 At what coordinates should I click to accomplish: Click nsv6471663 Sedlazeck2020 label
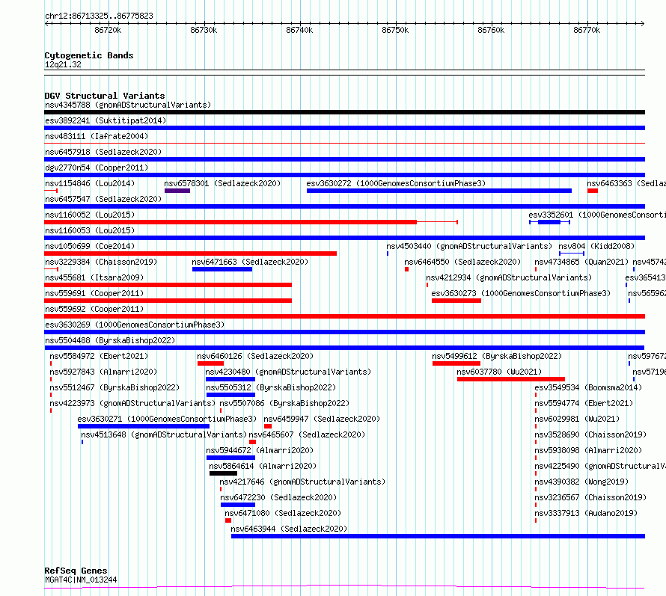pos(250,262)
